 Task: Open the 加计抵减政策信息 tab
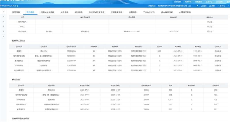click(96, 12)
